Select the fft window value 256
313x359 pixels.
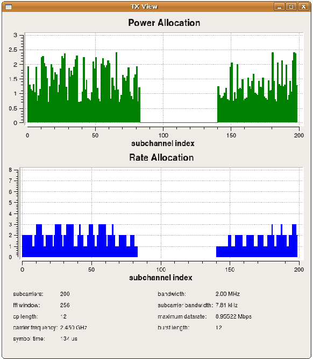pos(65,305)
